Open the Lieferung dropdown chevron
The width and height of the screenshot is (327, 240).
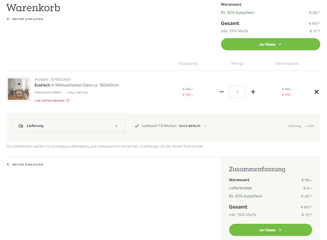[117, 126]
